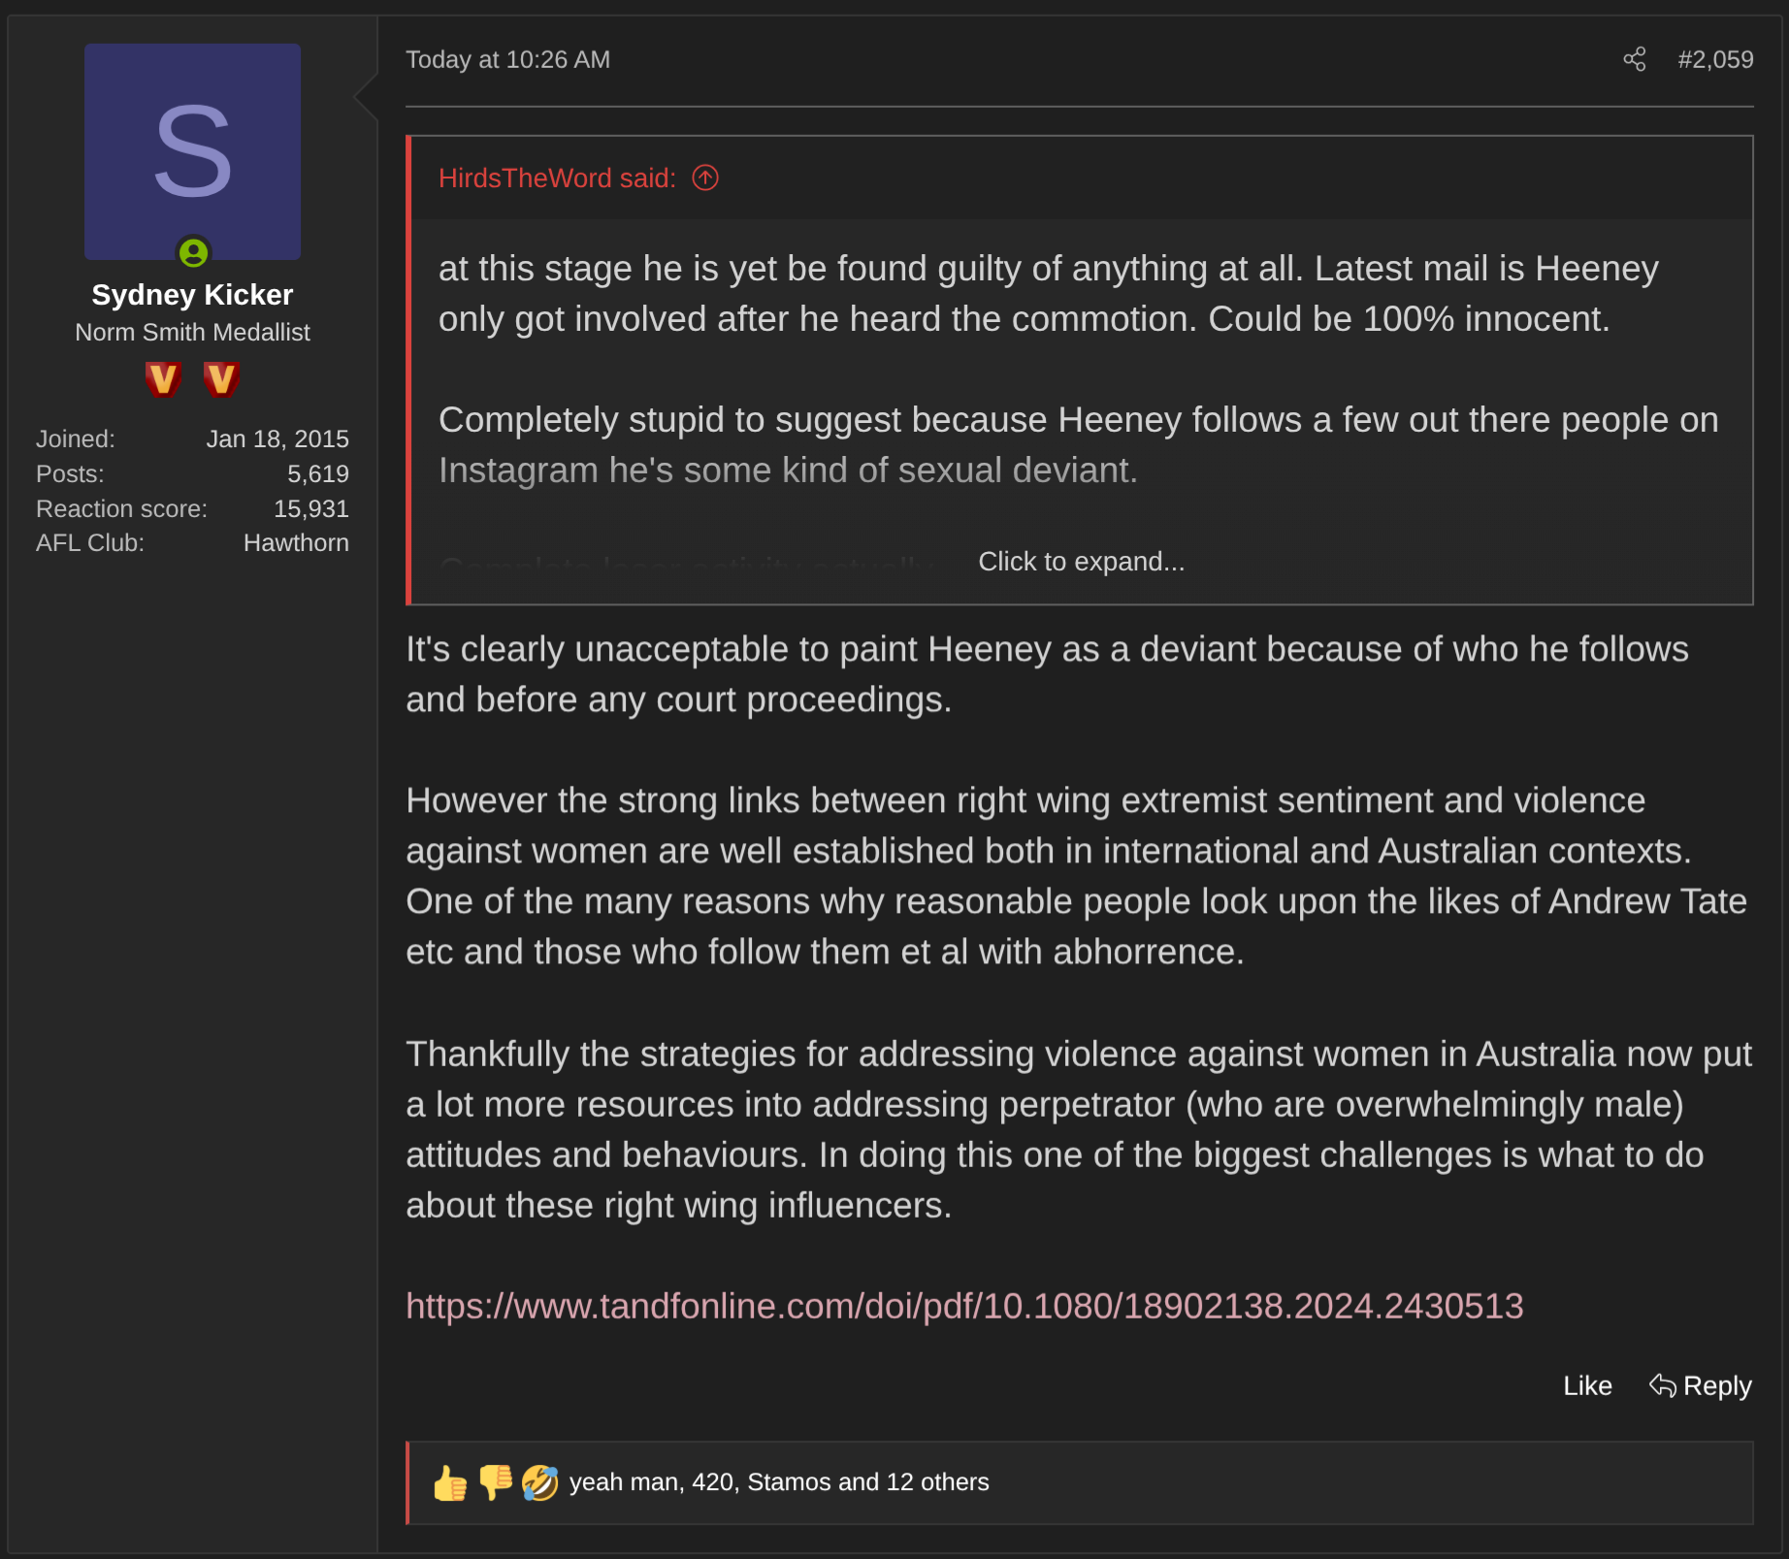Like this post
This screenshot has height=1559, width=1789.
(1587, 1385)
